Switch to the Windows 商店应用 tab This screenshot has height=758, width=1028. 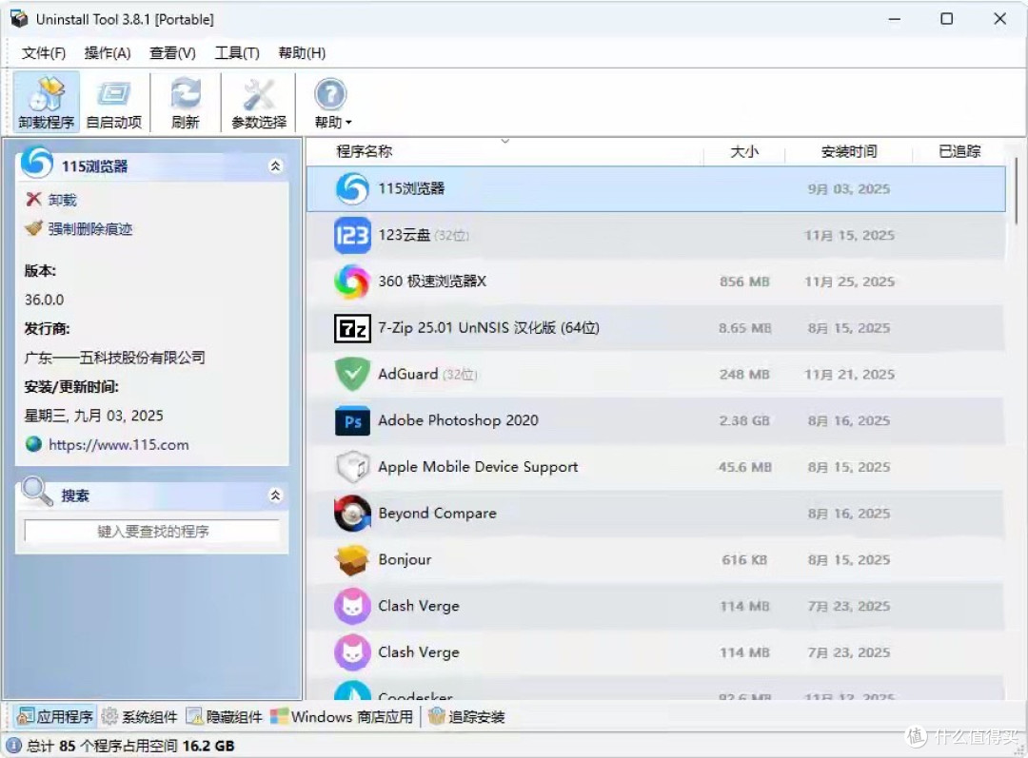(342, 716)
